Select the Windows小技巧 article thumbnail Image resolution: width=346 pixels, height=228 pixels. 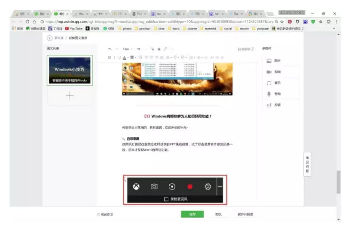pos(70,70)
